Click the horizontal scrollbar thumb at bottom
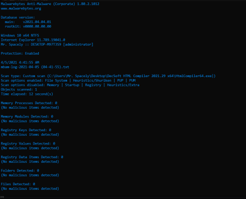Screen dimensions: 246x199 click(x=2, y=197)
